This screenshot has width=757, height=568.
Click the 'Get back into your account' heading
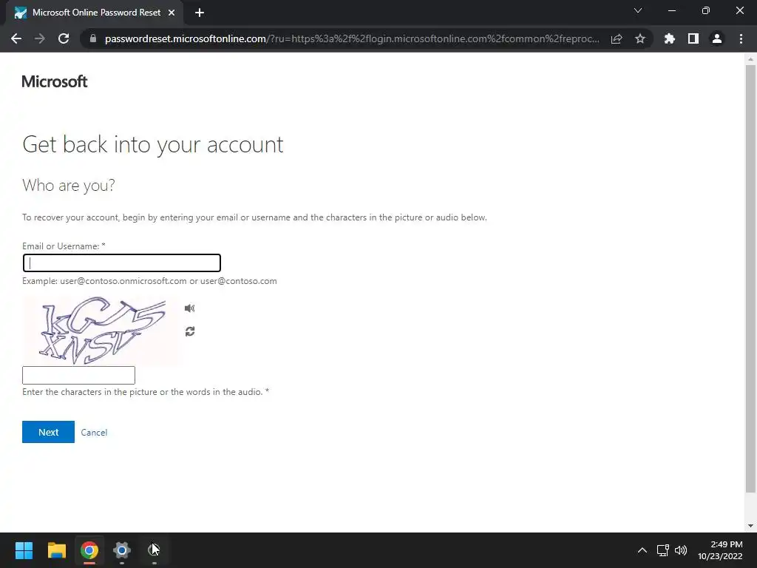tap(152, 144)
